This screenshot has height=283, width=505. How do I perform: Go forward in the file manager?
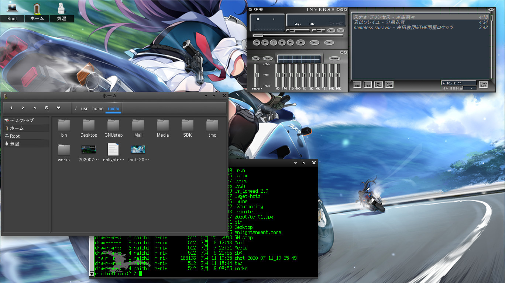[23, 108]
